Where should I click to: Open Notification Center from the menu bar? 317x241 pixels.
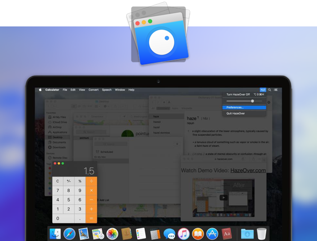[x=276, y=90]
